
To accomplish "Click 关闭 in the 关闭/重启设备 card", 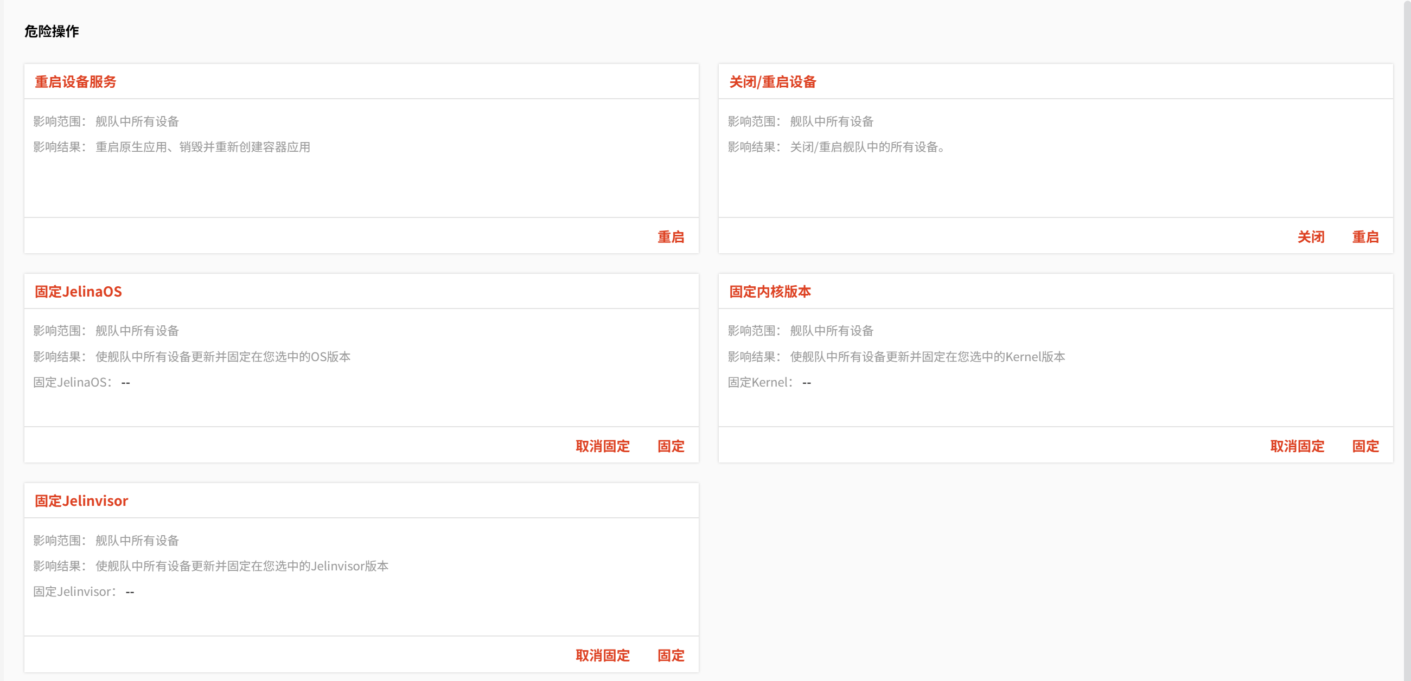I will coord(1310,236).
